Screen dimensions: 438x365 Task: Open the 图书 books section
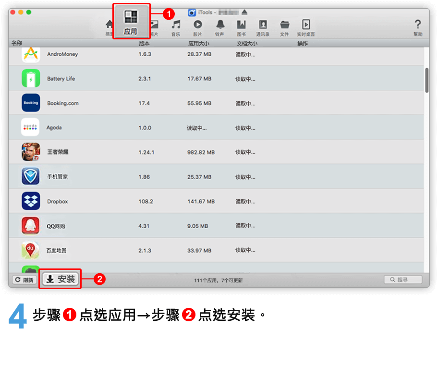241,27
